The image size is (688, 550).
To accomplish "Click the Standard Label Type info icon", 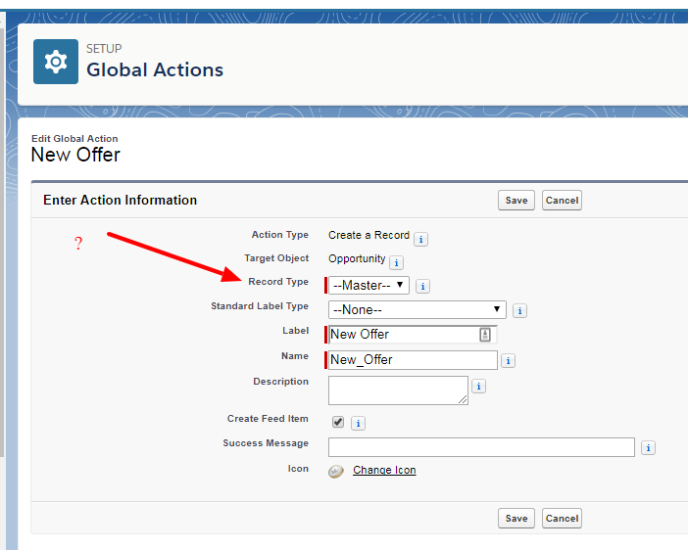I will tap(520, 311).
